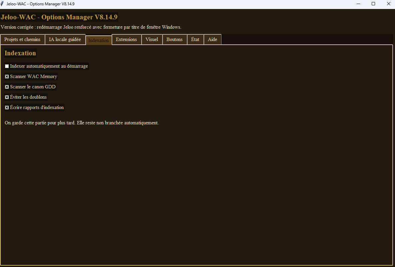Click the Indexation section heading
Screen dimensions: 395x267
(20, 53)
